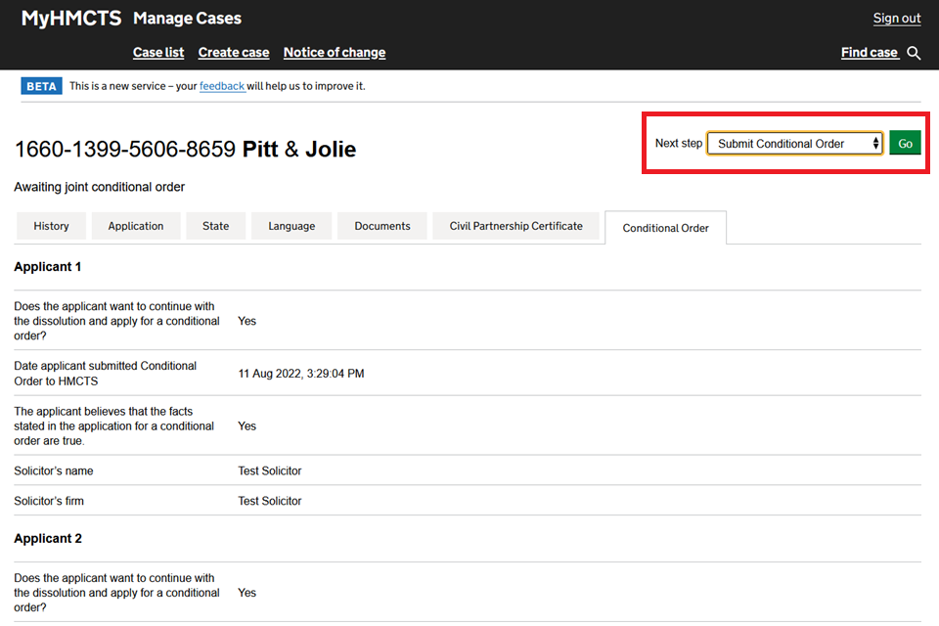Switch to the Application tab

point(136,226)
